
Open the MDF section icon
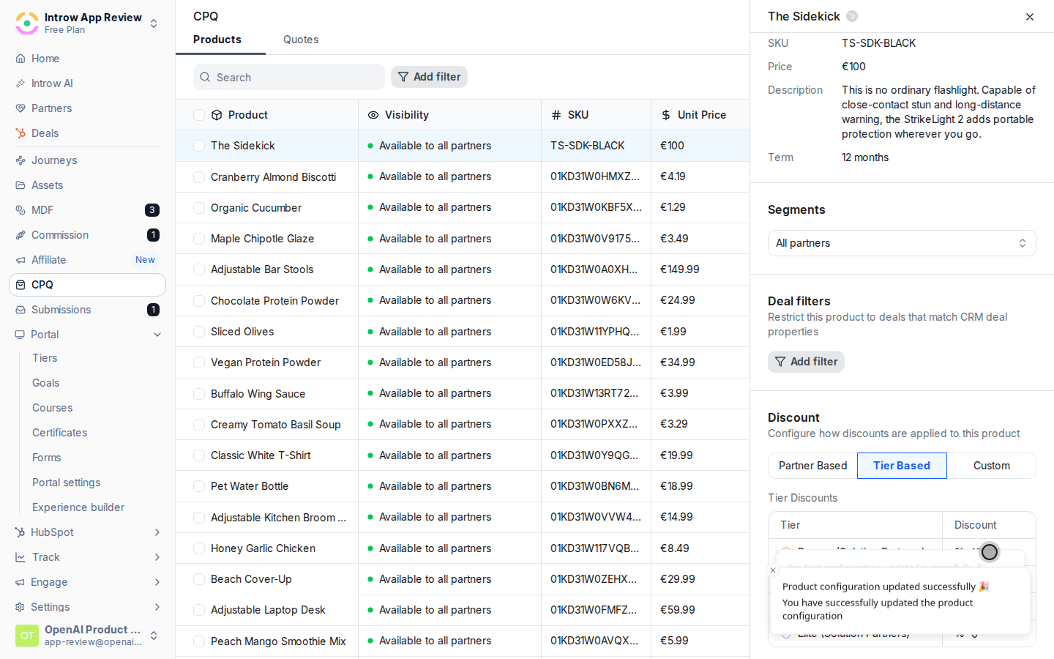pos(20,210)
